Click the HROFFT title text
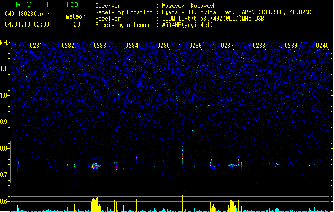This screenshot has width=334, height=212. tap(33, 4)
